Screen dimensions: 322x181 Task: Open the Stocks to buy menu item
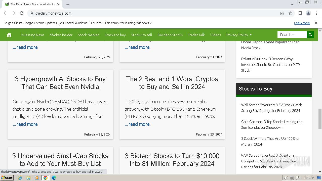click(115, 35)
